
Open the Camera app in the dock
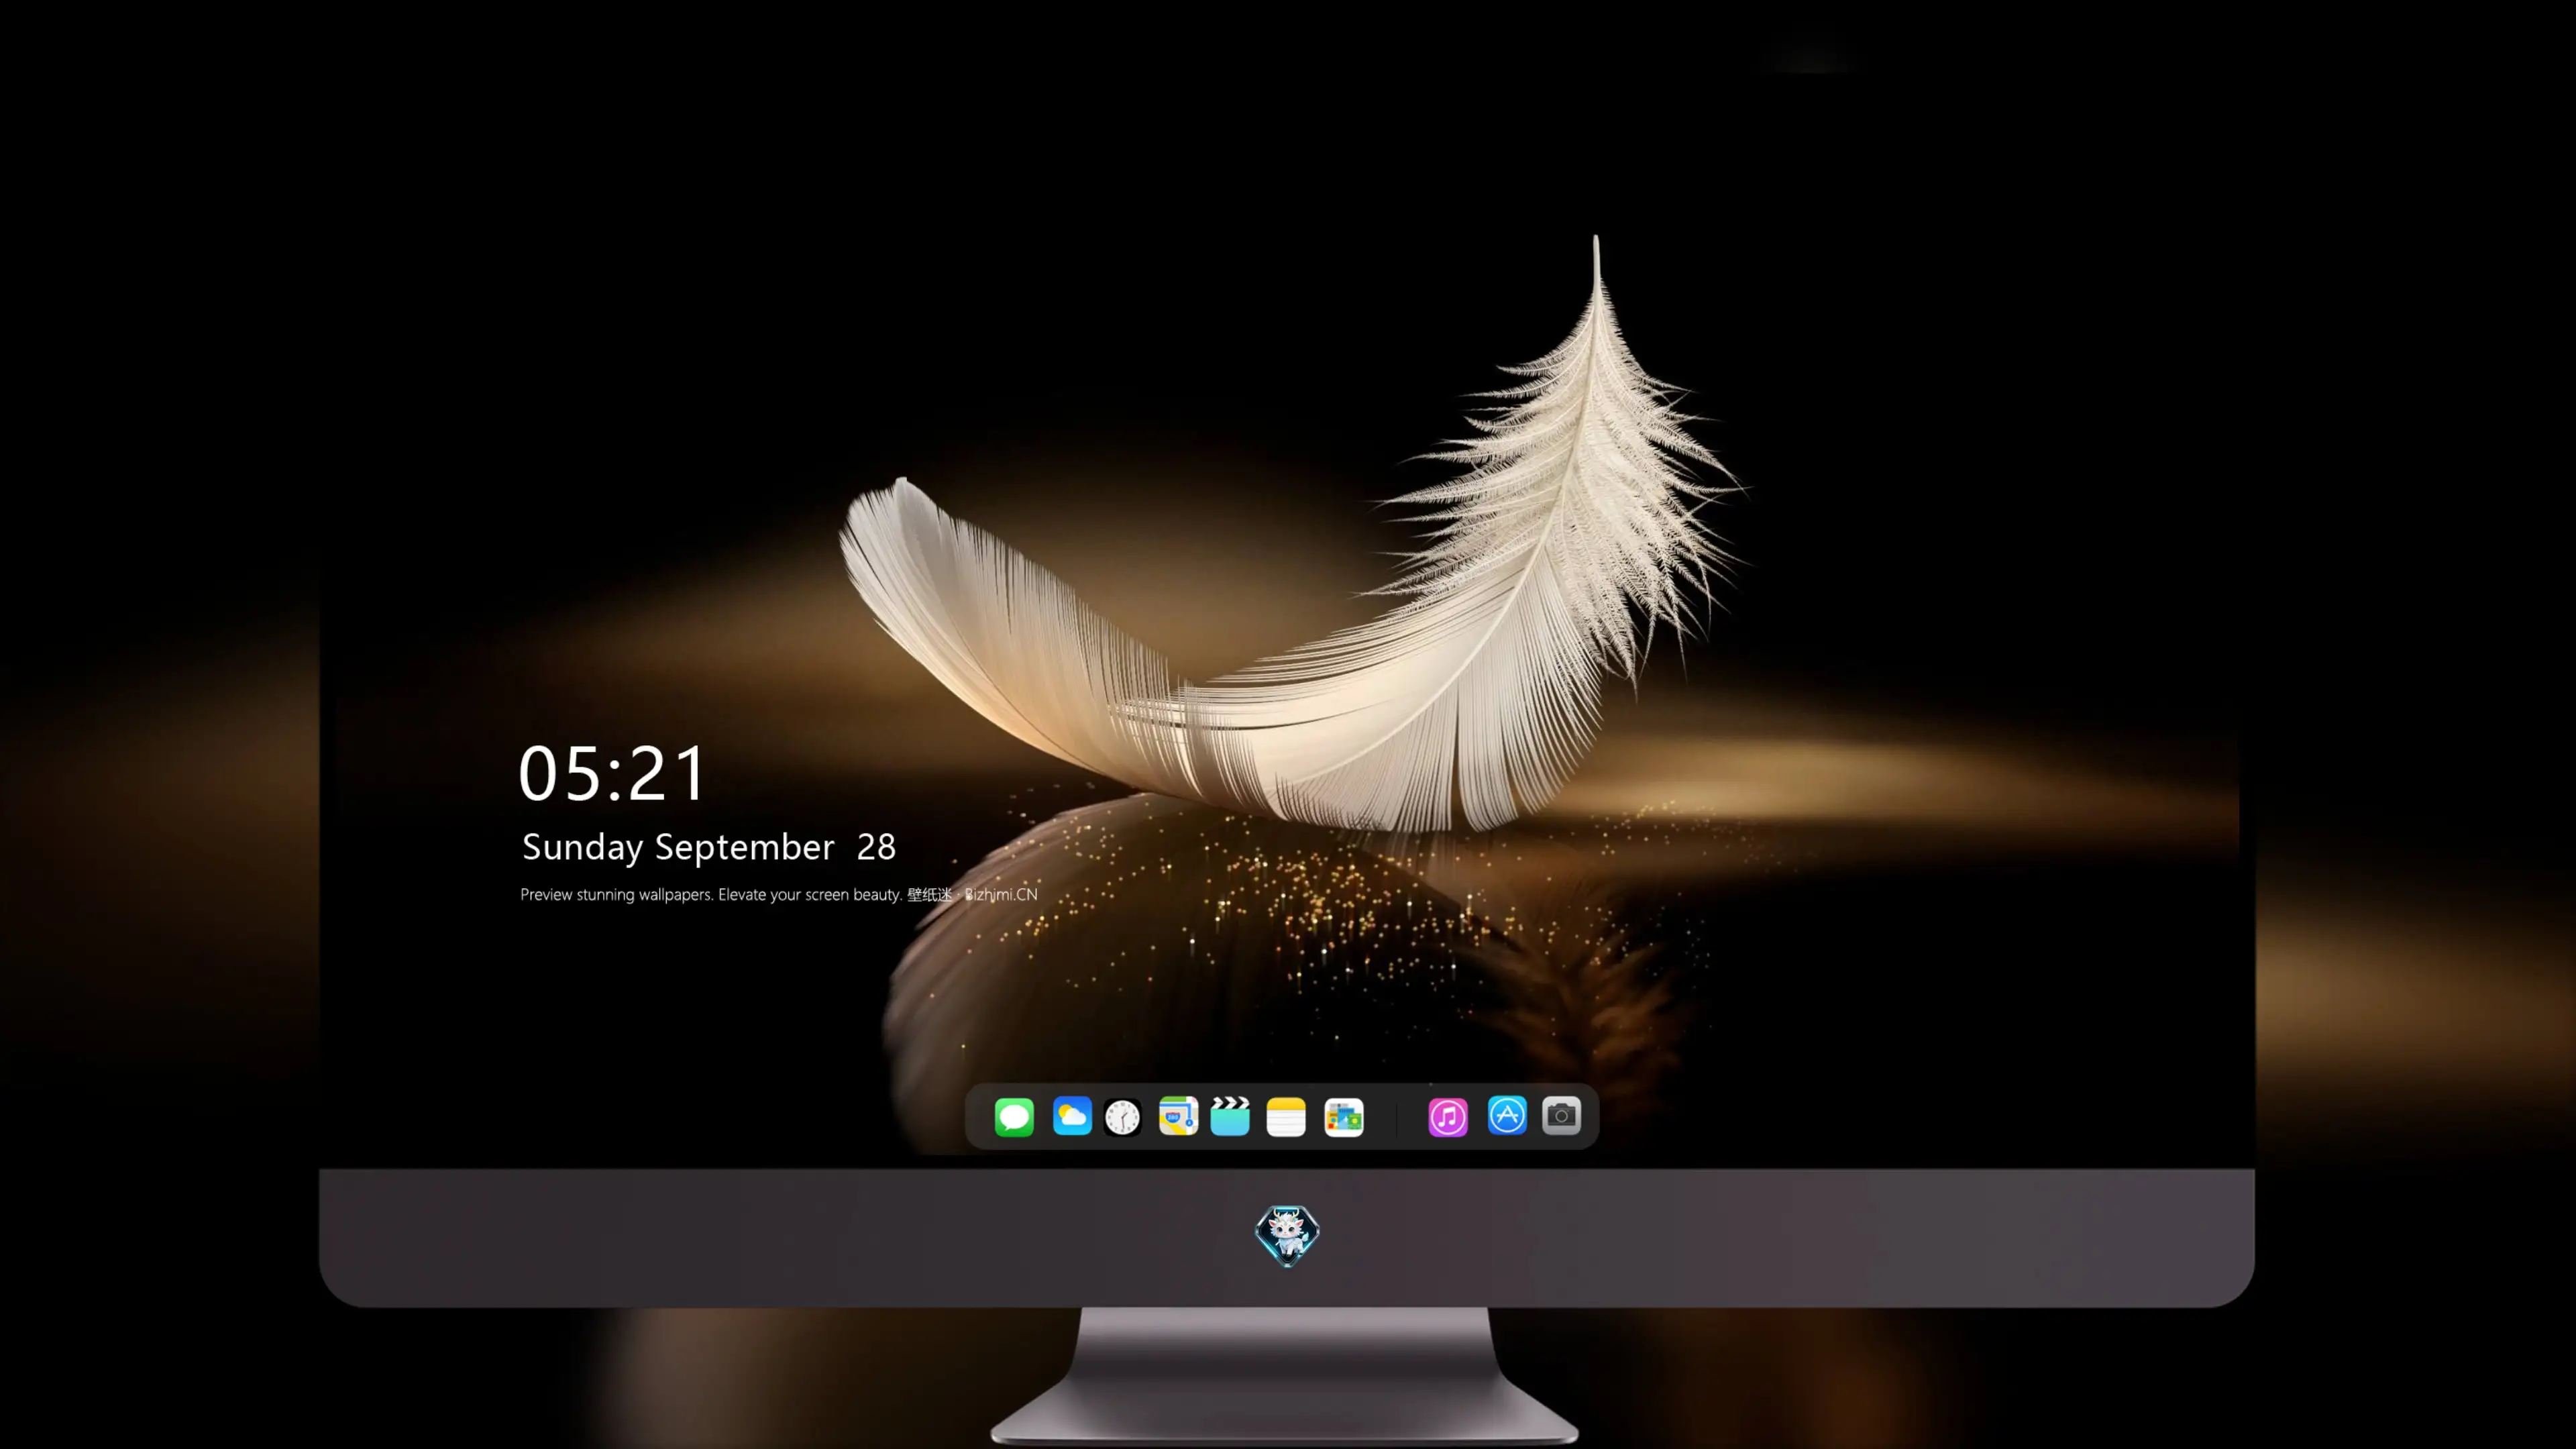tap(1561, 1115)
